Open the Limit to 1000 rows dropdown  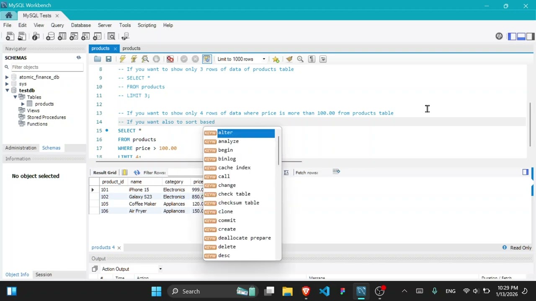pyautogui.click(x=241, y=59)
